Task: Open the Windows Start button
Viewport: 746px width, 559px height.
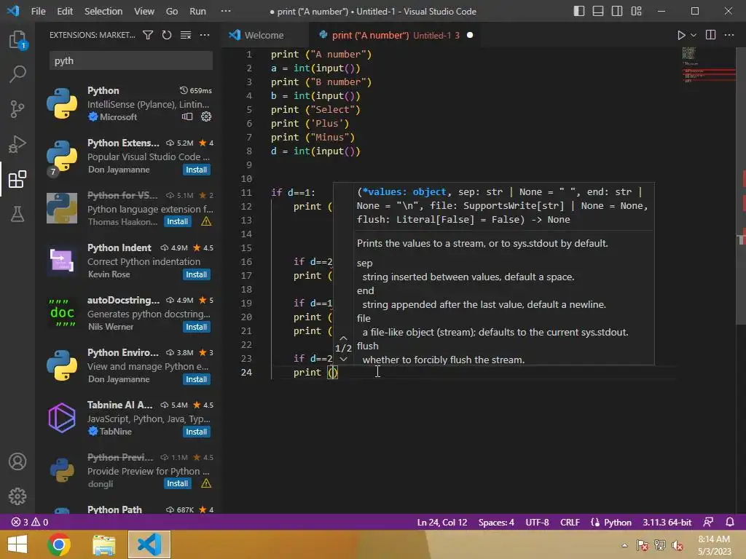Action: click(x=17, y=544)
